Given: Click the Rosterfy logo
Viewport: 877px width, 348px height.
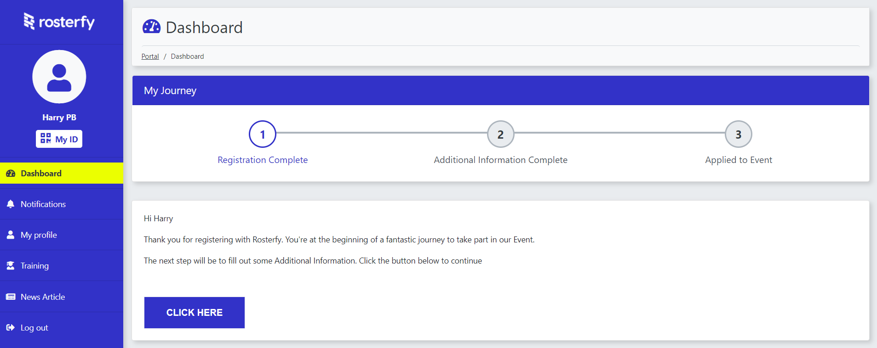Looking at the screenshot, I should pos(58,22).
